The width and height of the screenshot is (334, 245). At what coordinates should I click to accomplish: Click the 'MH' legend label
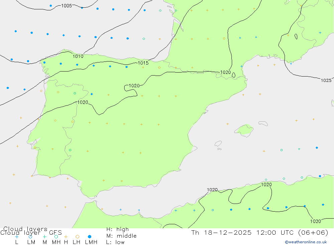coord(56,242)
